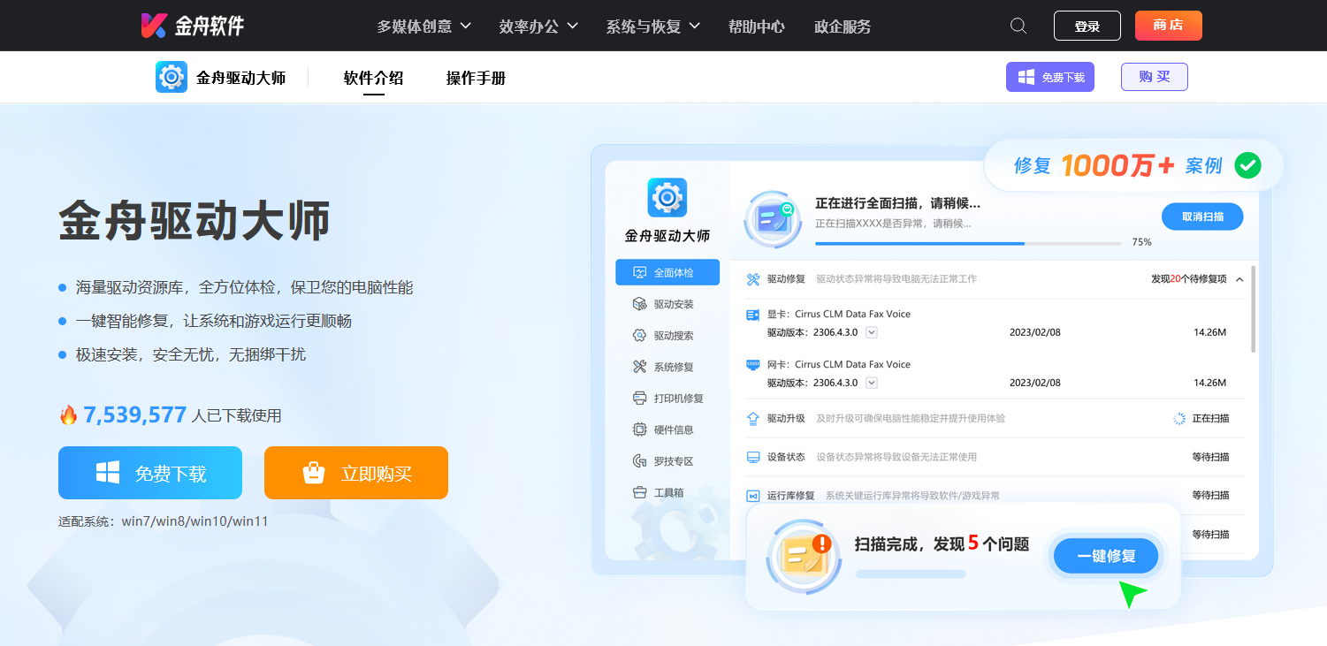Click the 设备状态 monitor icon

(753, 457)
